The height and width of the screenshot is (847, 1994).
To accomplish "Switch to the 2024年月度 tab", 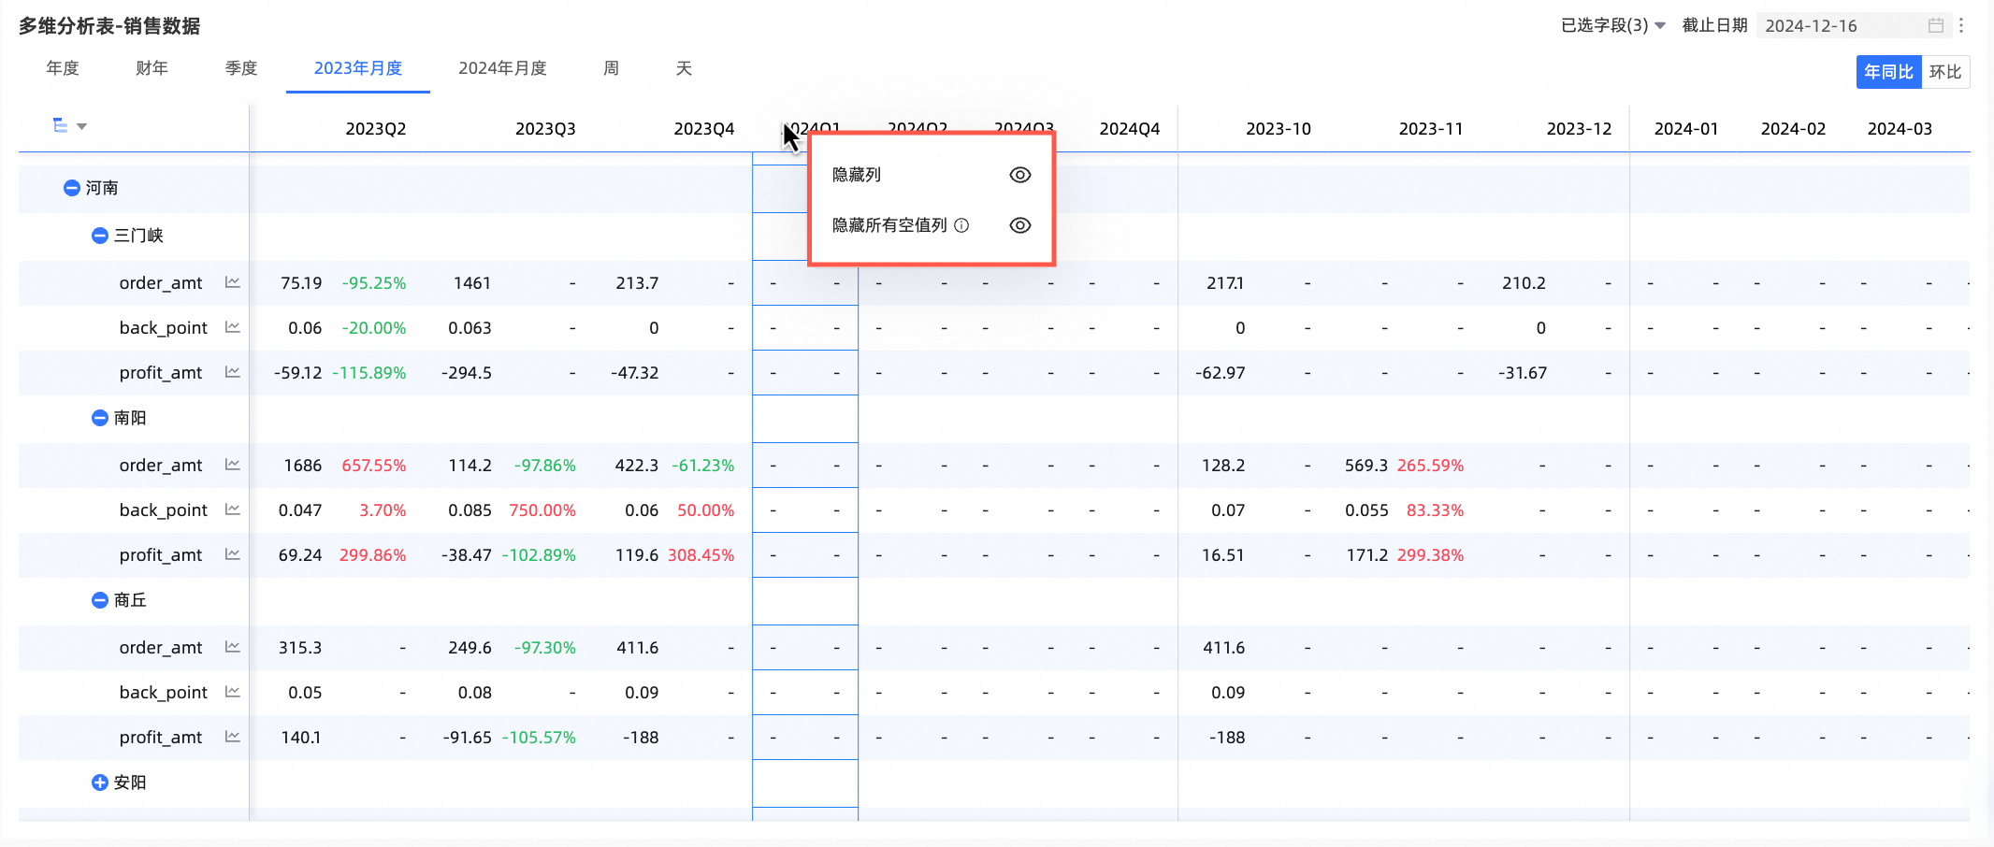I will (x=502, y=68).
